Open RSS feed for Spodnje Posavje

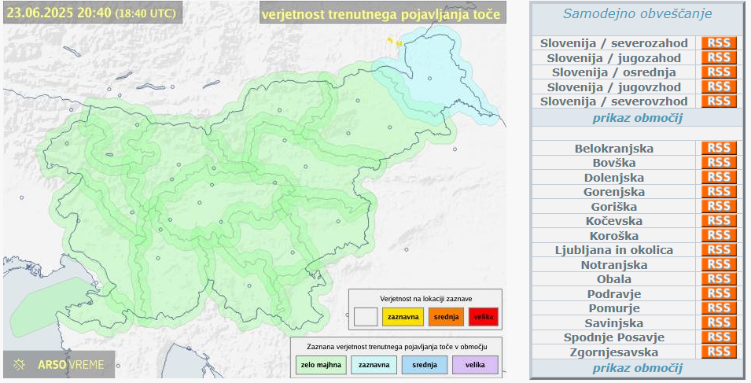click(x=719, y=337)
